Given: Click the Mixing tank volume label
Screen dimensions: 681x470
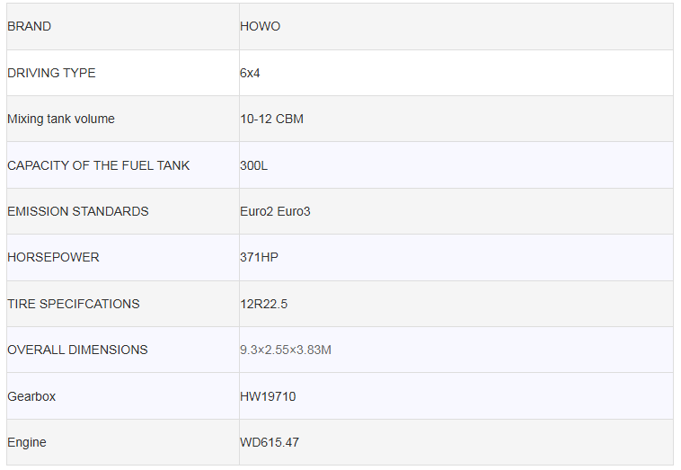Looking at the screenshot, I should (x=61, y=119).
